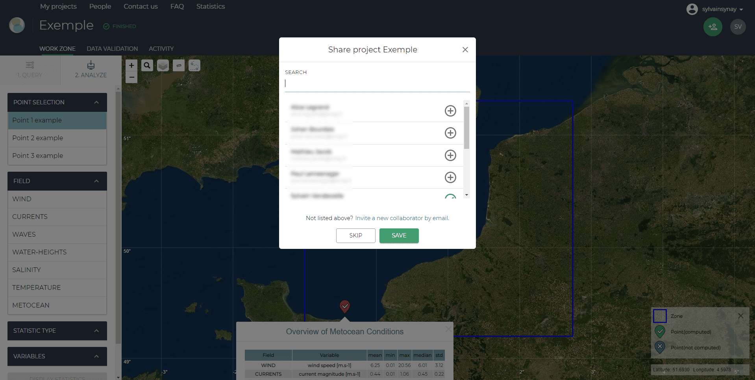Image resolution: width=755 pixels, height=380 pixels.
Task: Add the second listed collaborator
Action: click(x=450, y=133)
